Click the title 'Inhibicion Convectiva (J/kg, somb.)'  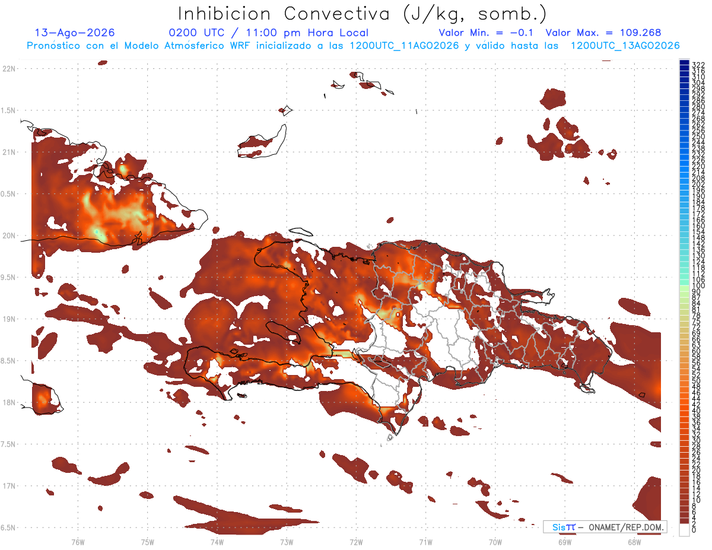click(x=362, y=14)
